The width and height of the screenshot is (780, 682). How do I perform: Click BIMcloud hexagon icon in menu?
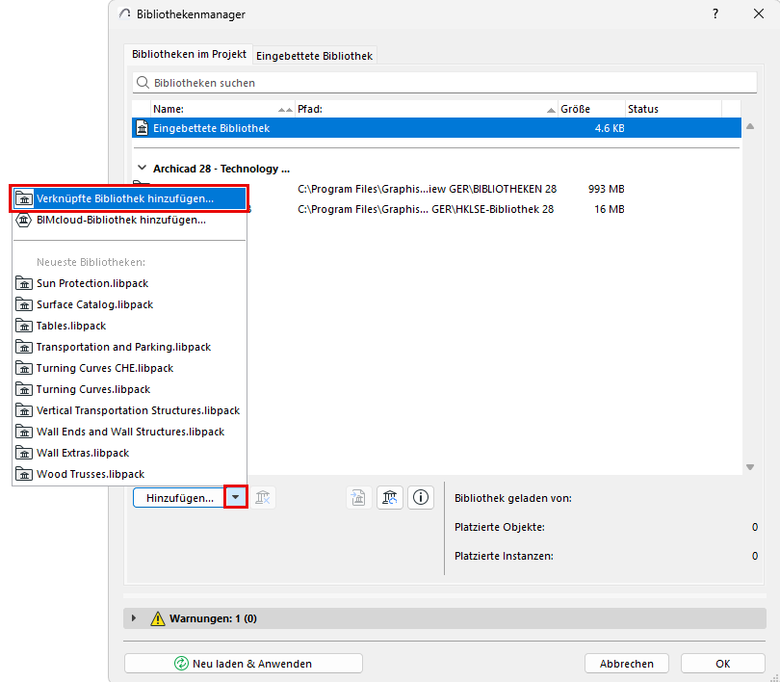(24, 220)
